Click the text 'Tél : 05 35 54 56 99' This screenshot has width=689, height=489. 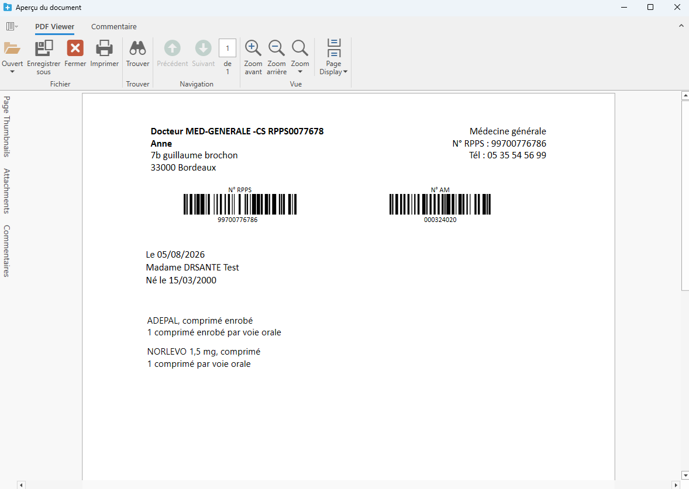point(508,155)
